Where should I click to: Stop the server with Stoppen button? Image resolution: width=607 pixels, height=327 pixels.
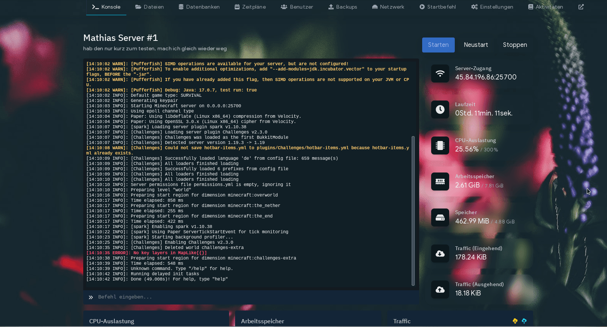pyautogui.click(x=515, y=45)
